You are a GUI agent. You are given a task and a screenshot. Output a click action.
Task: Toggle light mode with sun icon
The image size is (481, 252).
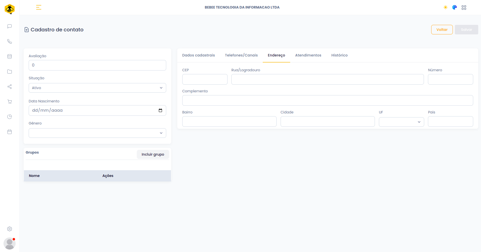click(445, 8)
